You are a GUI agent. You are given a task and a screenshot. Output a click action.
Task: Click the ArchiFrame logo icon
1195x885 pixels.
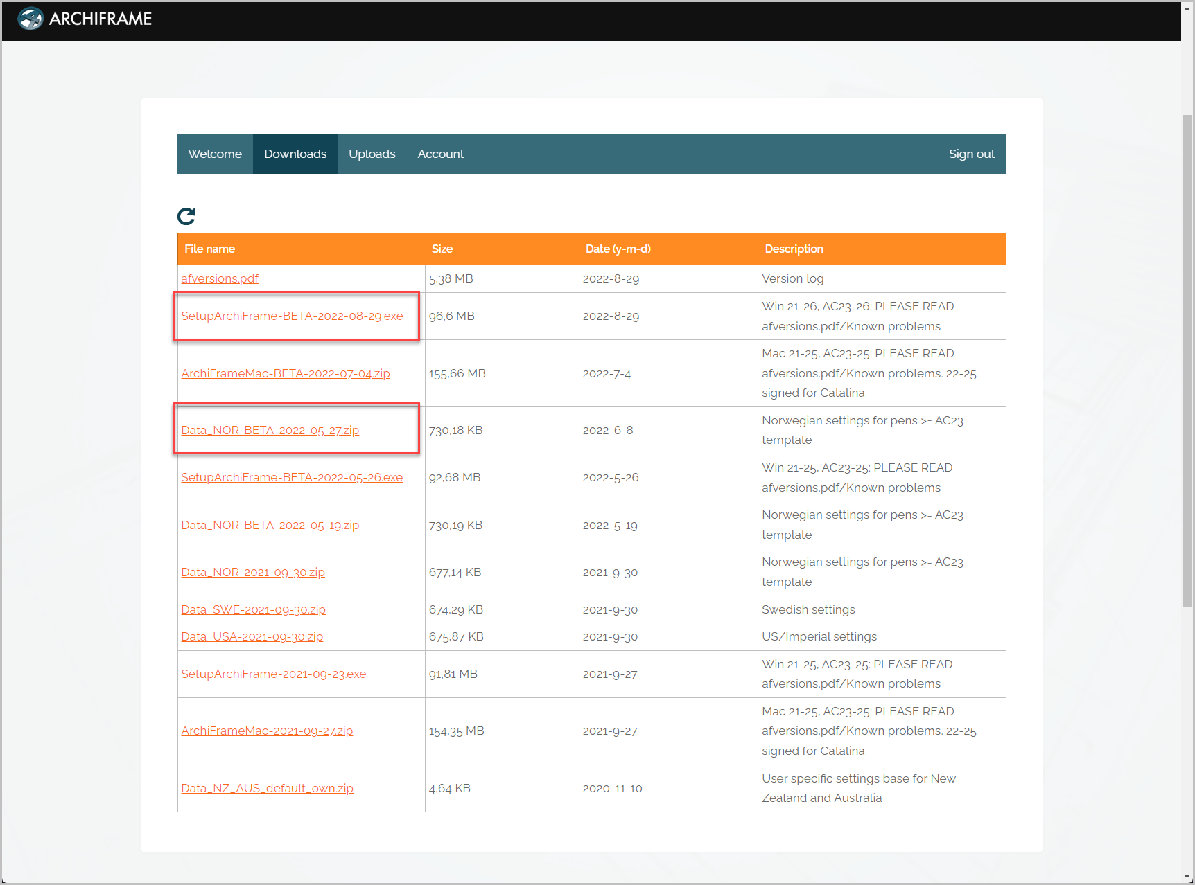(30, 19)
